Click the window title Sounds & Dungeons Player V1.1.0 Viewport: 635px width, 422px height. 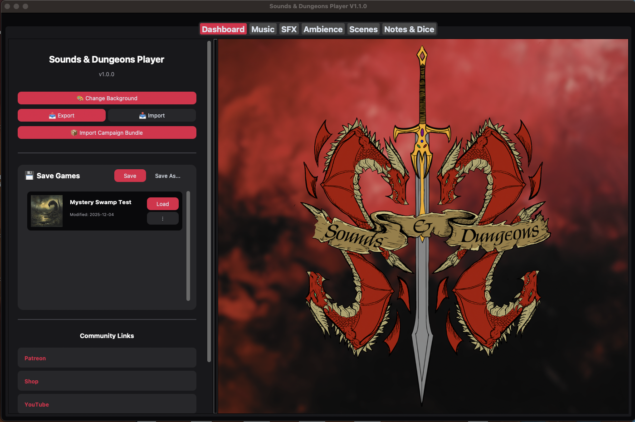click(x=318, y=6)
